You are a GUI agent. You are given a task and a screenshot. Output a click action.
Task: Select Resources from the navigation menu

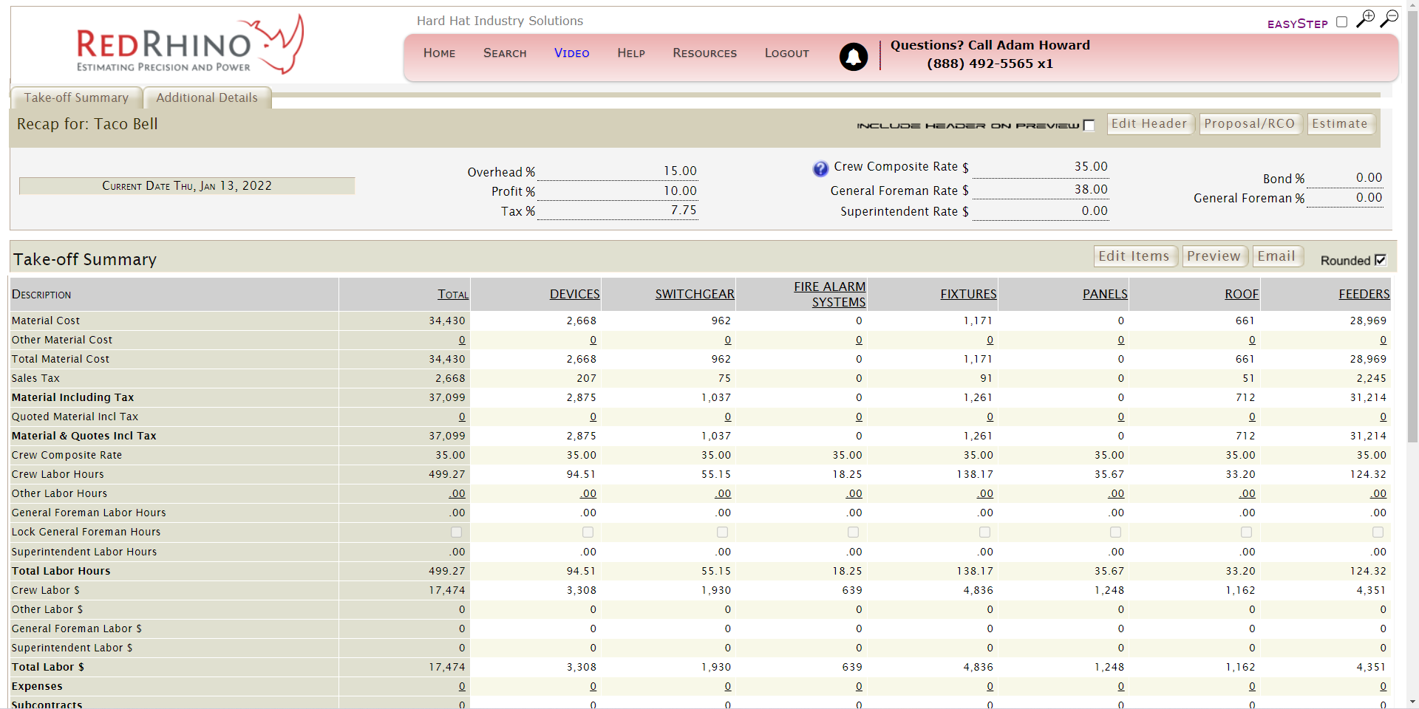point(704,52)
